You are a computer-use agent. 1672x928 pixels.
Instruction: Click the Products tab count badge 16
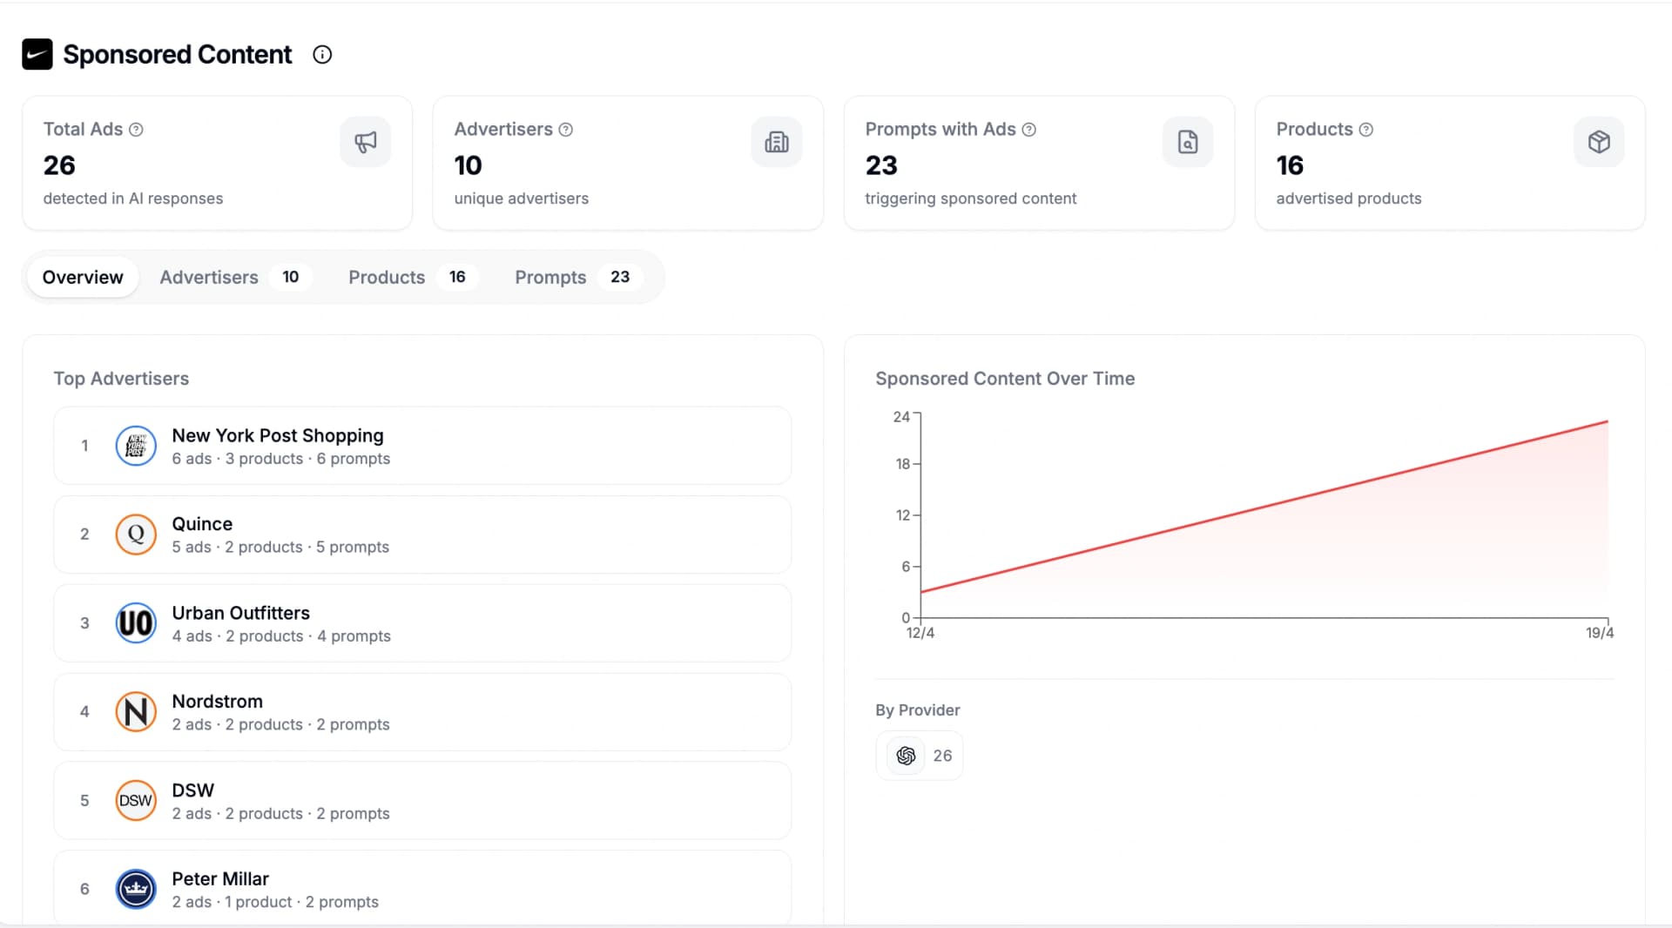coord(457,277)
